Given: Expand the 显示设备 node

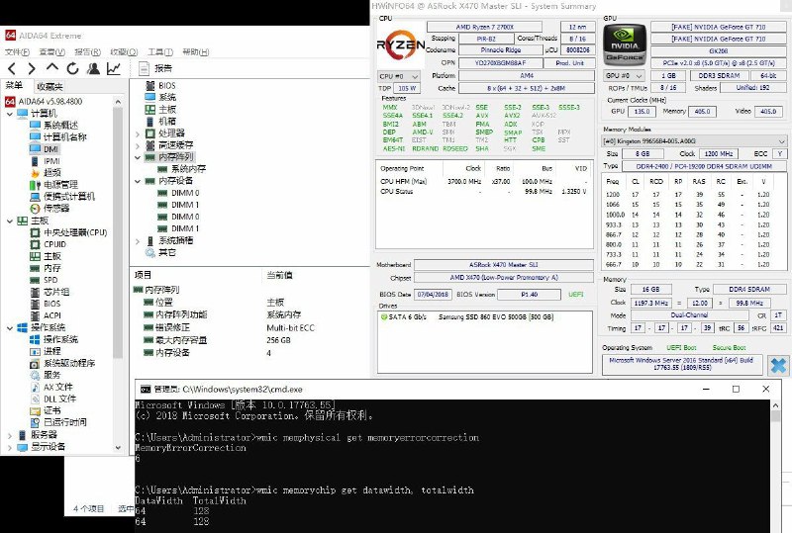Looking at the screenshot, I should 9,447.
